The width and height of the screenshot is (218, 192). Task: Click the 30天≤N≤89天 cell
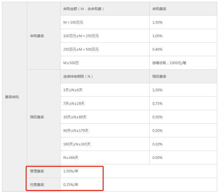(75, 117)
